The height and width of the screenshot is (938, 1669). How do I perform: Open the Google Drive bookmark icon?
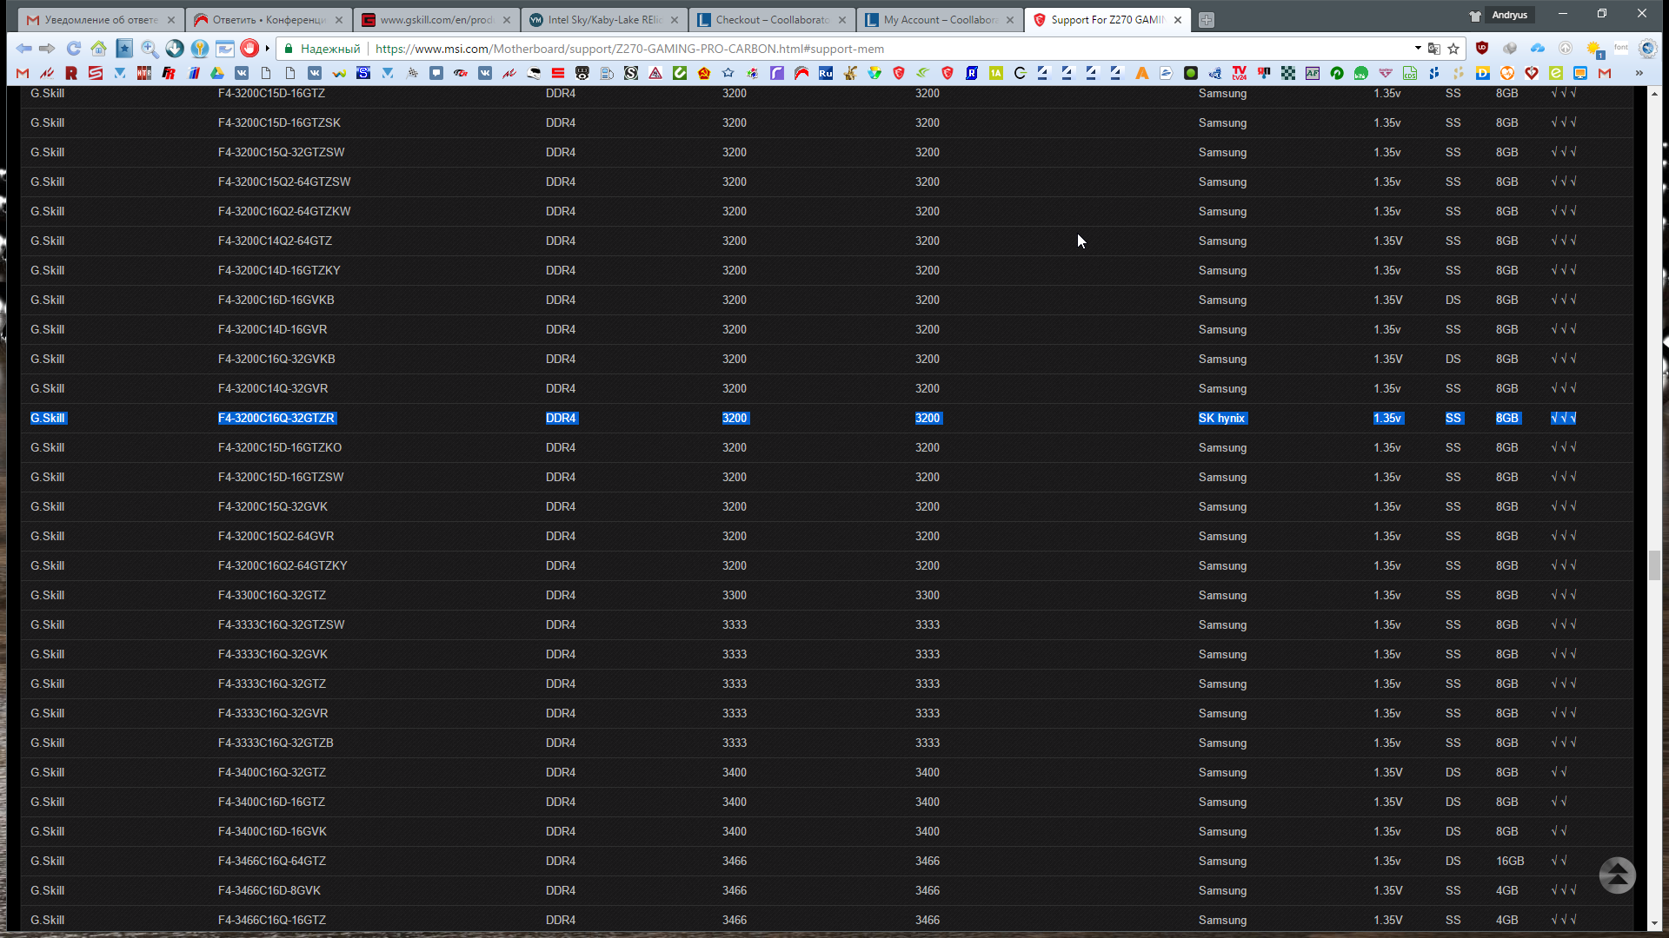(x=217, y=74)
